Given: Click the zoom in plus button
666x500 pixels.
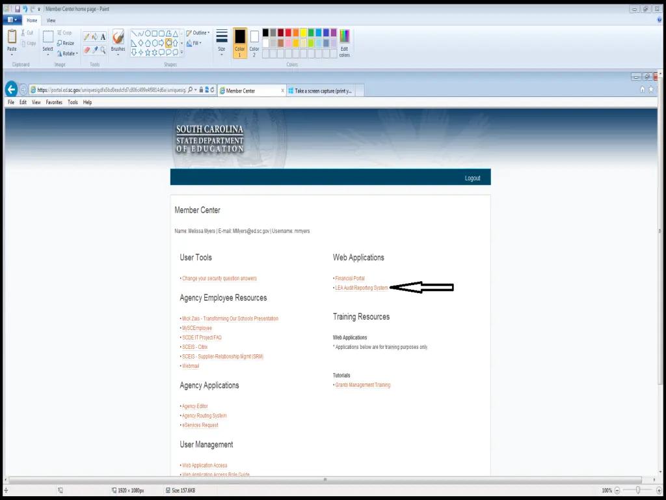Looking at the screenshot, I should (x=659, y=490).
